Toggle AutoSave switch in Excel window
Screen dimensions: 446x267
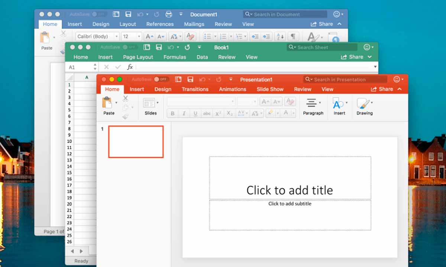(130, 47)
